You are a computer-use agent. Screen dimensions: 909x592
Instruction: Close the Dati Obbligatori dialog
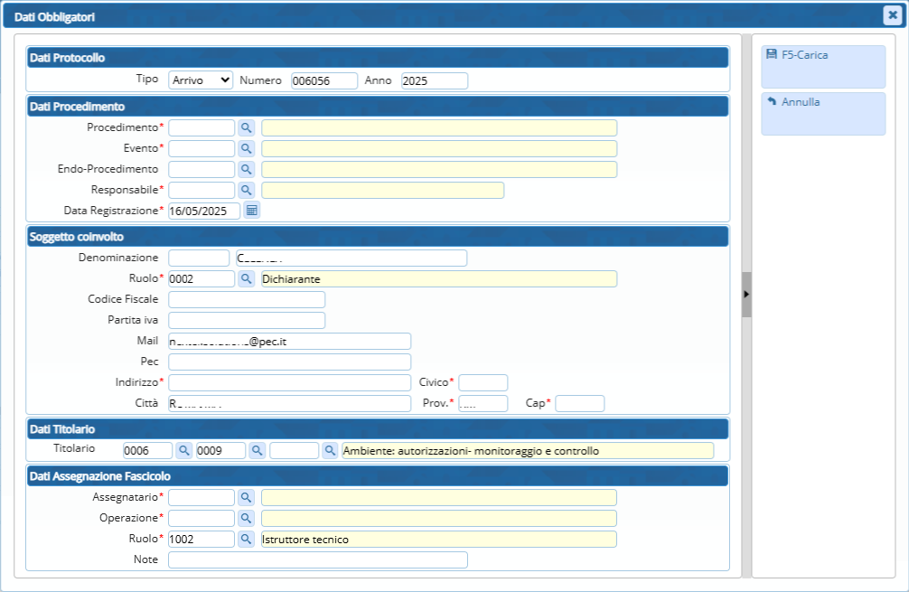click(890, 14)
